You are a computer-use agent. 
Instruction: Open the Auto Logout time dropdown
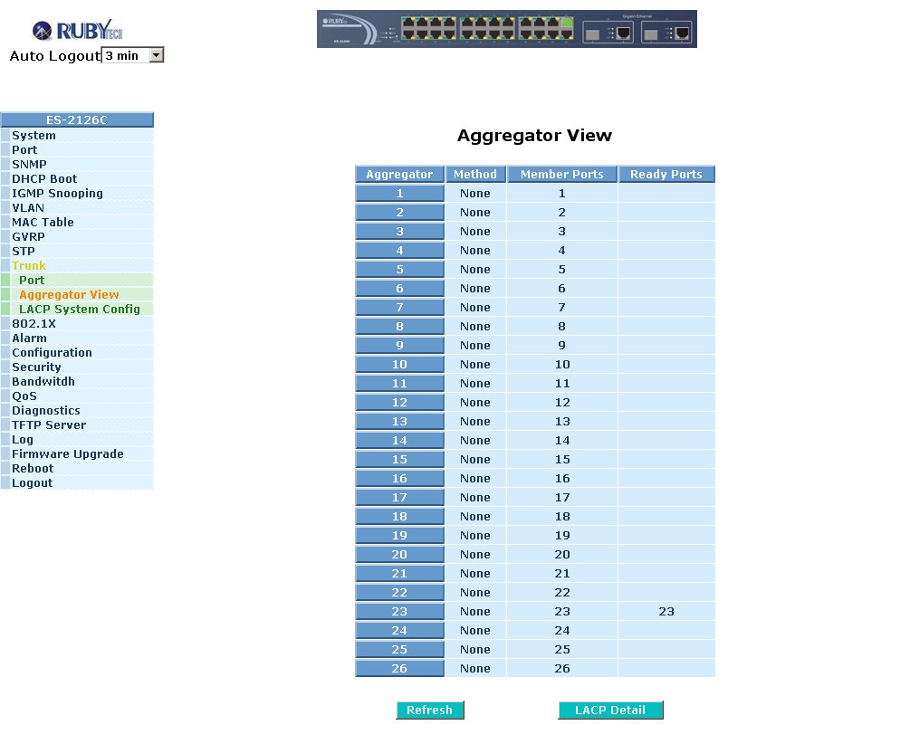pos(133,56)
